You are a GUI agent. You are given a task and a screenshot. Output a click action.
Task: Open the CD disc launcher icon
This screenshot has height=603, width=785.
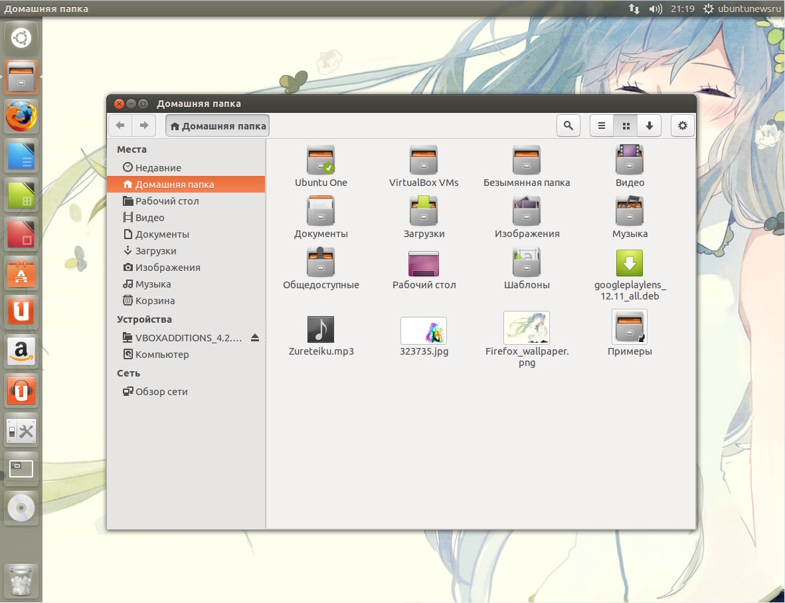tap(21, 508)
